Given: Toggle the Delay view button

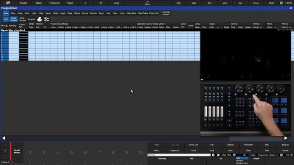Looking at the screenshot, I should tap(20, 13).
